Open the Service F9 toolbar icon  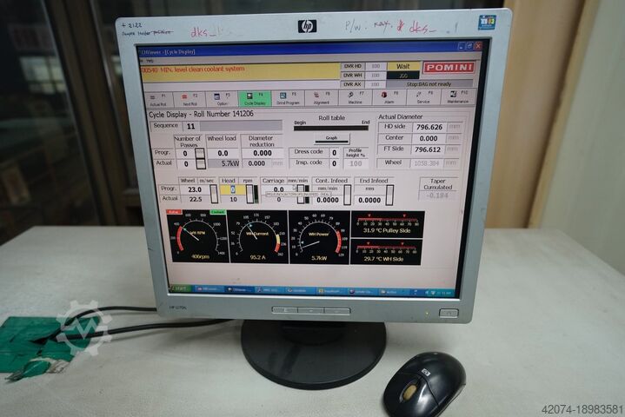423,97
